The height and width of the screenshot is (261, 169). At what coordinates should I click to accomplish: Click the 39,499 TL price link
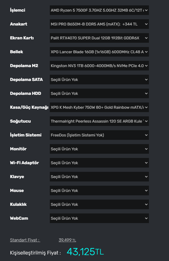67,240
